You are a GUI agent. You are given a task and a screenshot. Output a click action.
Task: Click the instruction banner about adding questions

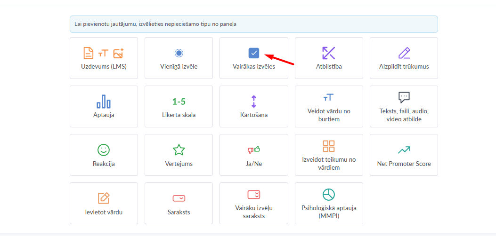pyautogui.click(x=253, y=24)
